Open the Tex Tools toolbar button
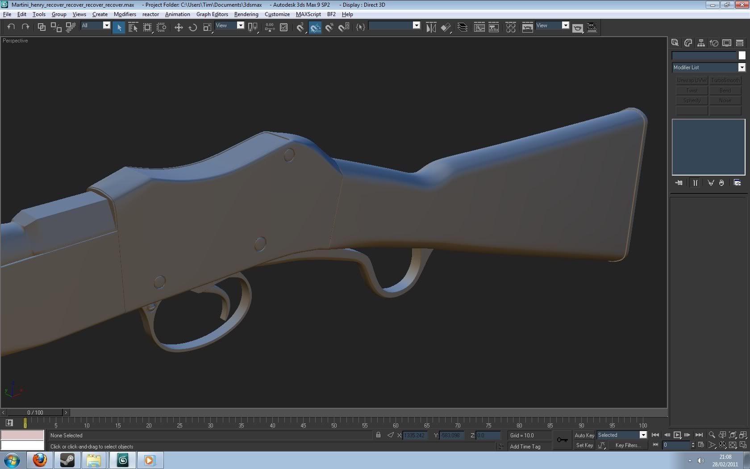Screen dimensions: 750x469 pyautogui.click(x=592, y=28)
